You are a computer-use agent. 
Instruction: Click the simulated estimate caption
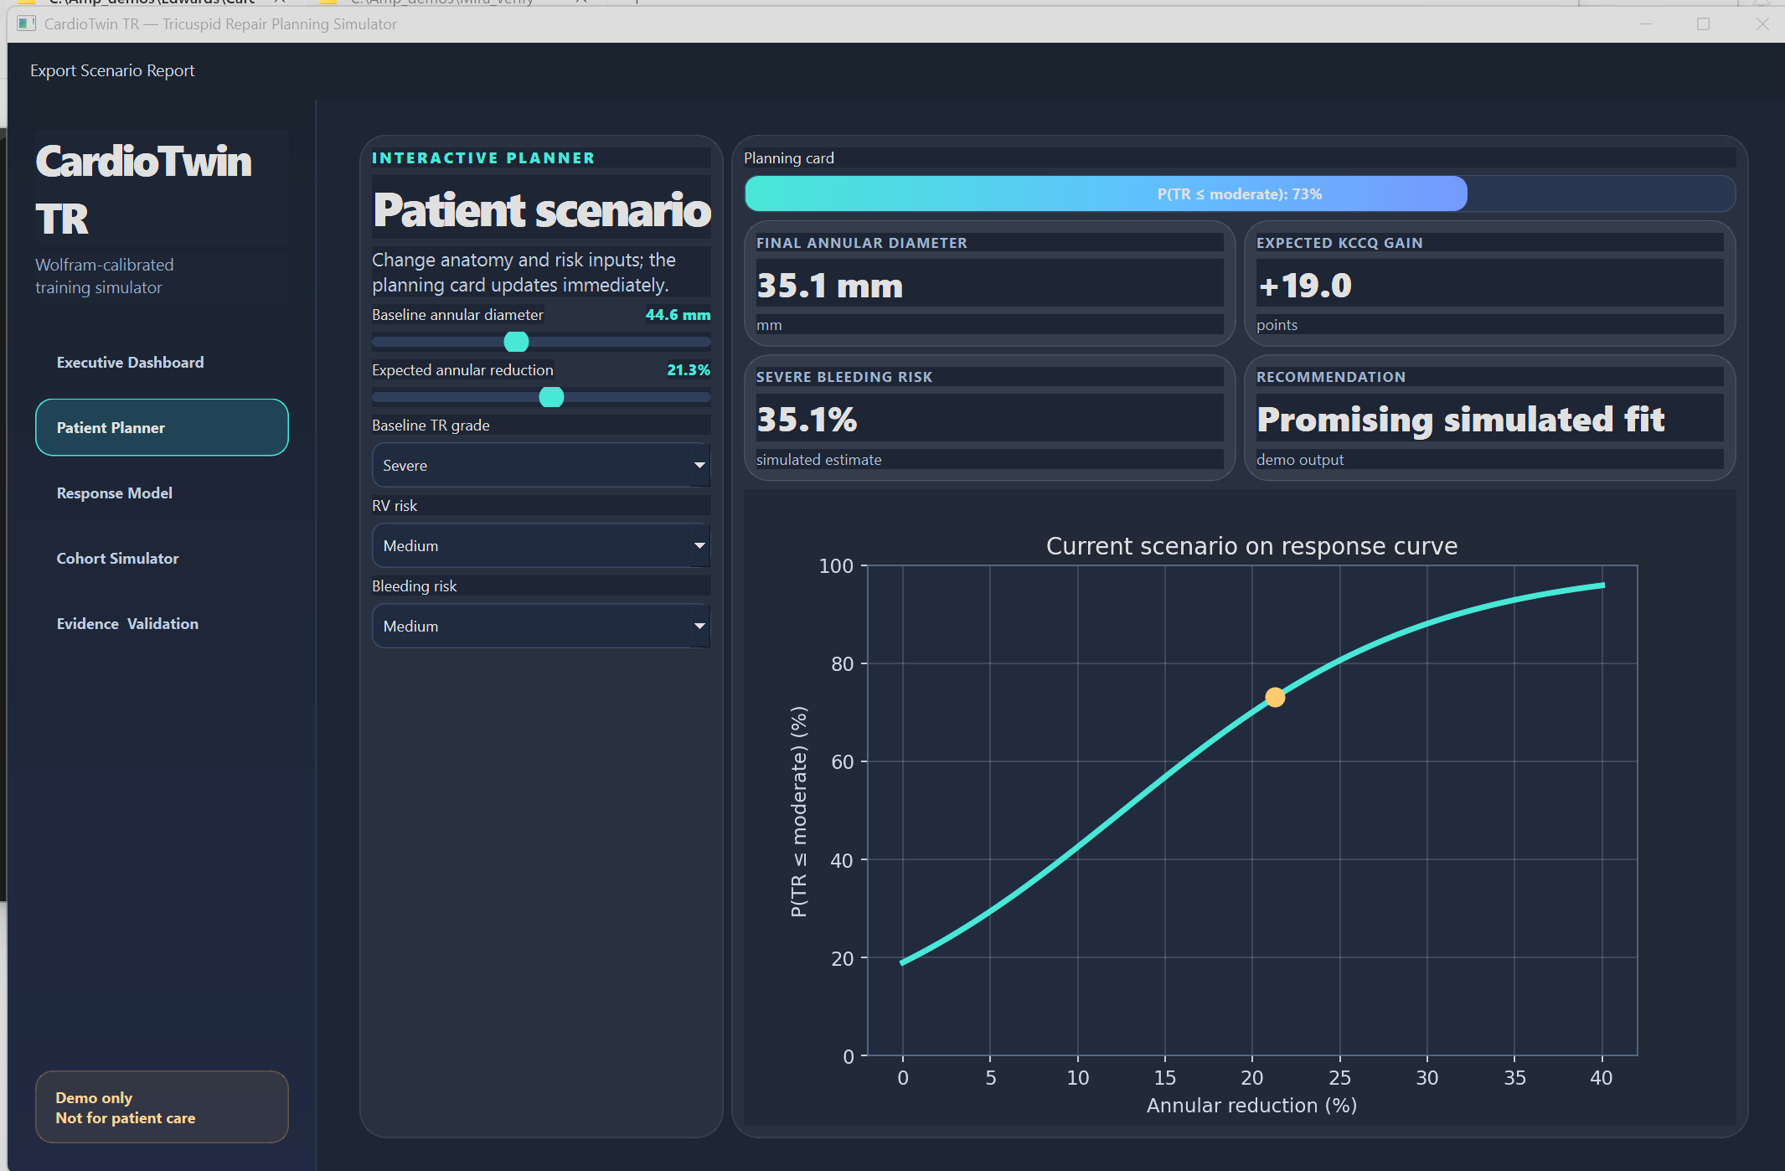pyautogui.click(x=818, y=460)
